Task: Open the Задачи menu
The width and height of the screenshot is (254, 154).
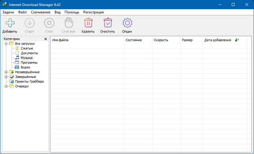Action: click(x=8, y=12)
